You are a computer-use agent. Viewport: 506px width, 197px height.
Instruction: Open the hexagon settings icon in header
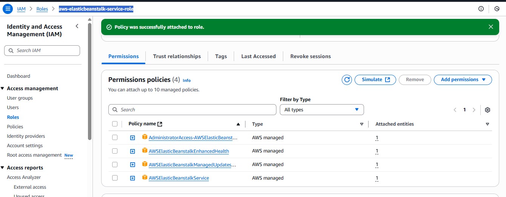tap(497, 9)
